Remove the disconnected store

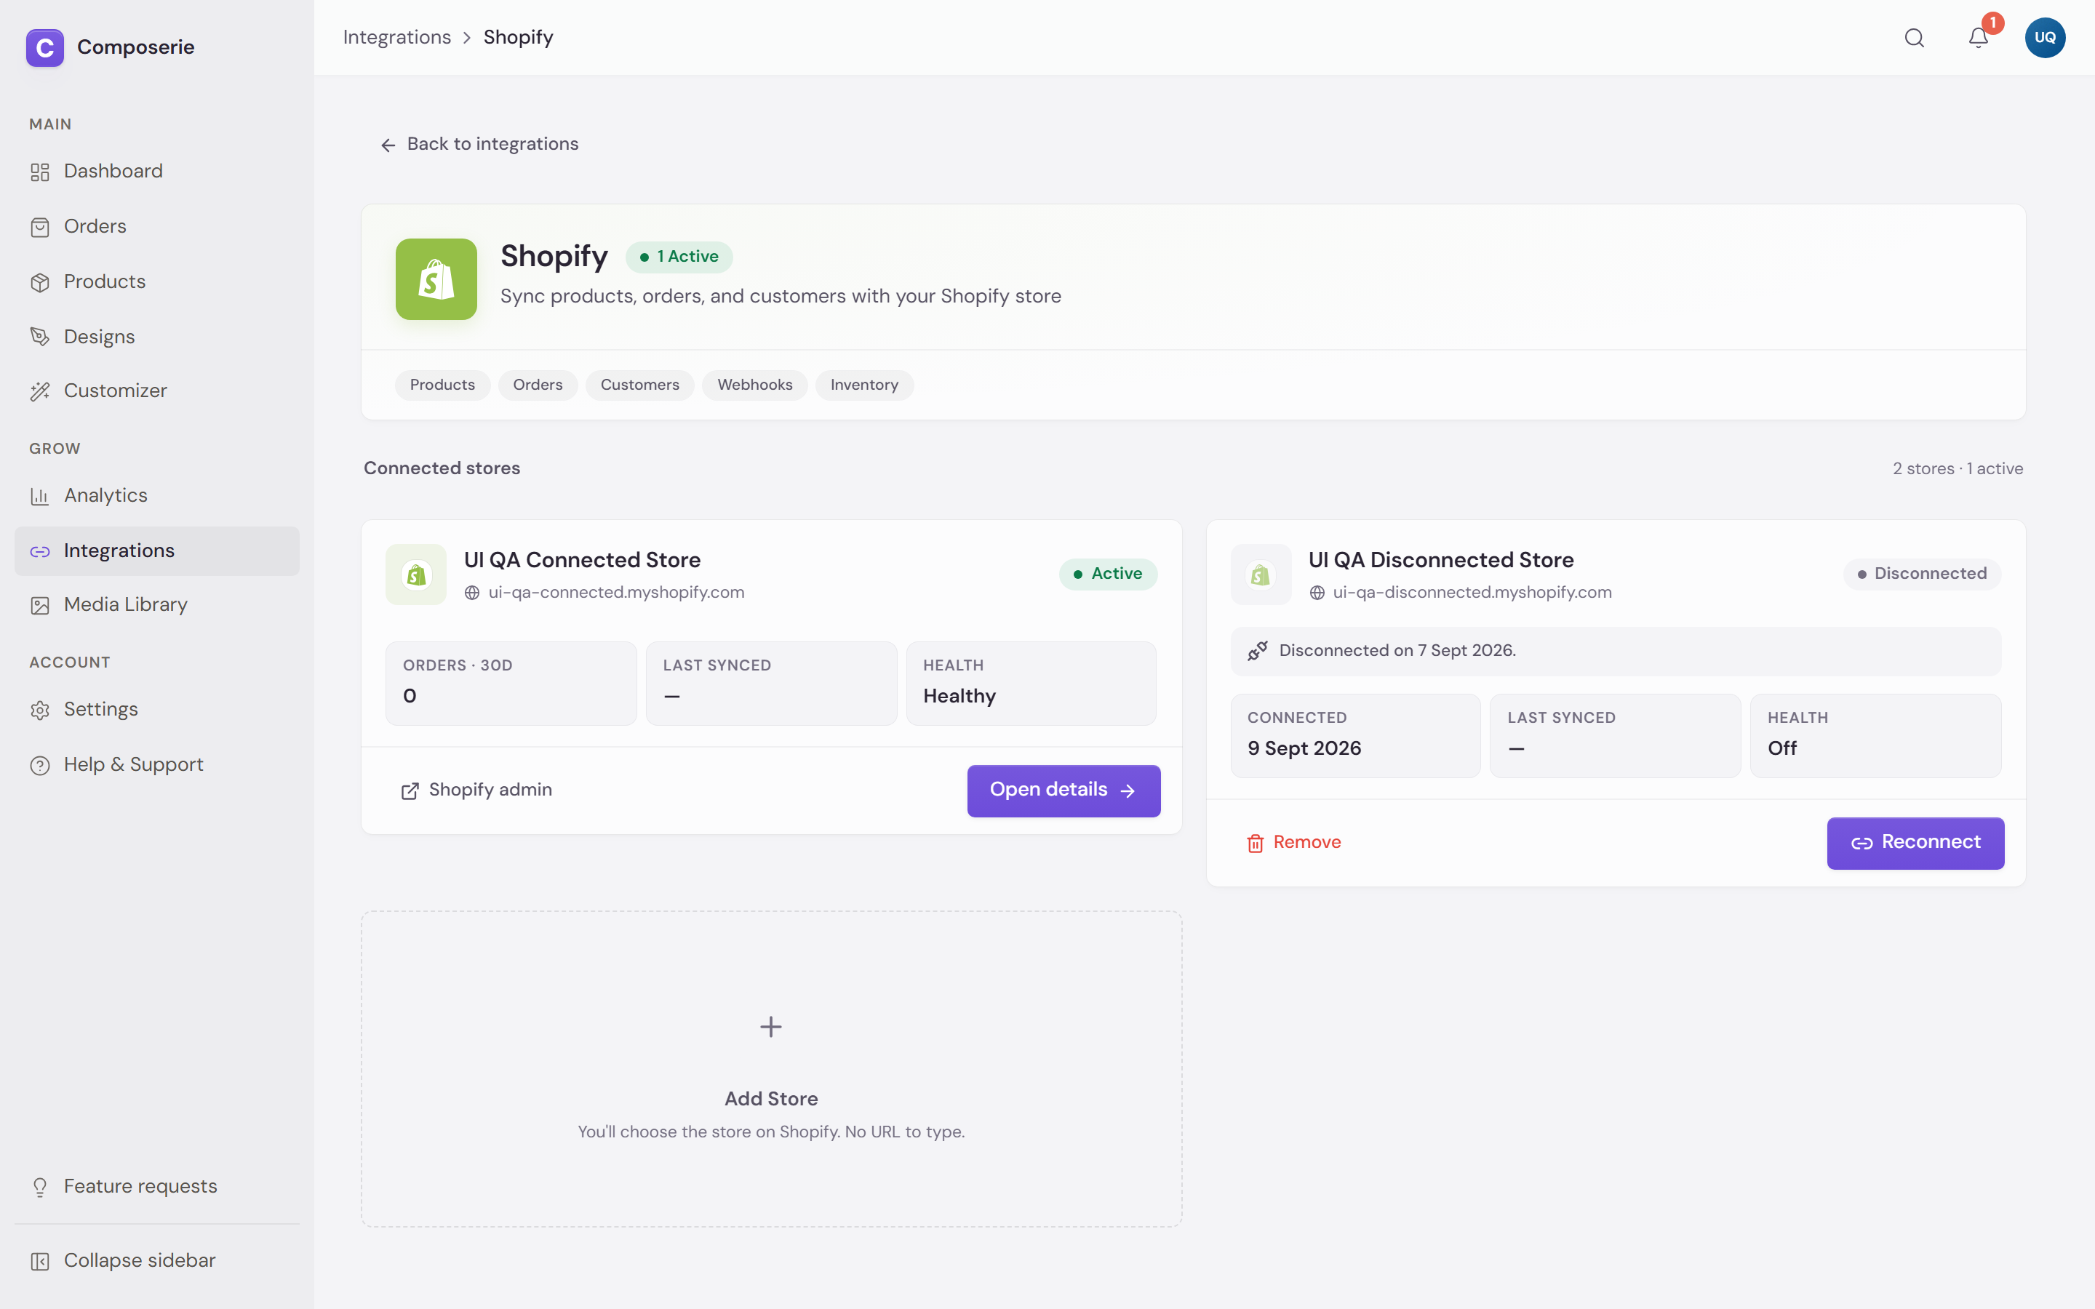(1293, 842)
